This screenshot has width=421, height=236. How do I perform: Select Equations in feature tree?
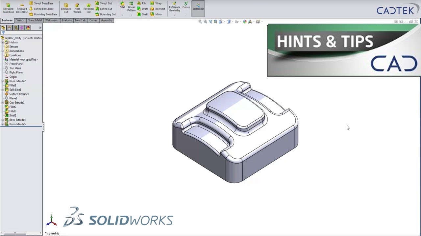point(13,55)
